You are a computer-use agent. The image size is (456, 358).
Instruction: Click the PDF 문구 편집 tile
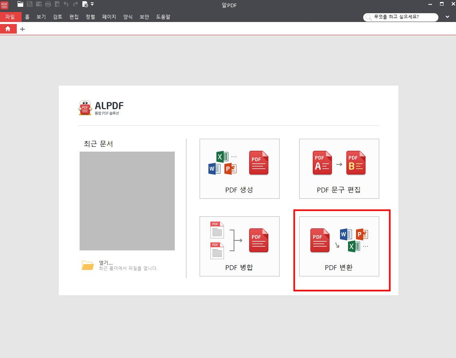[x=339, y=169]
